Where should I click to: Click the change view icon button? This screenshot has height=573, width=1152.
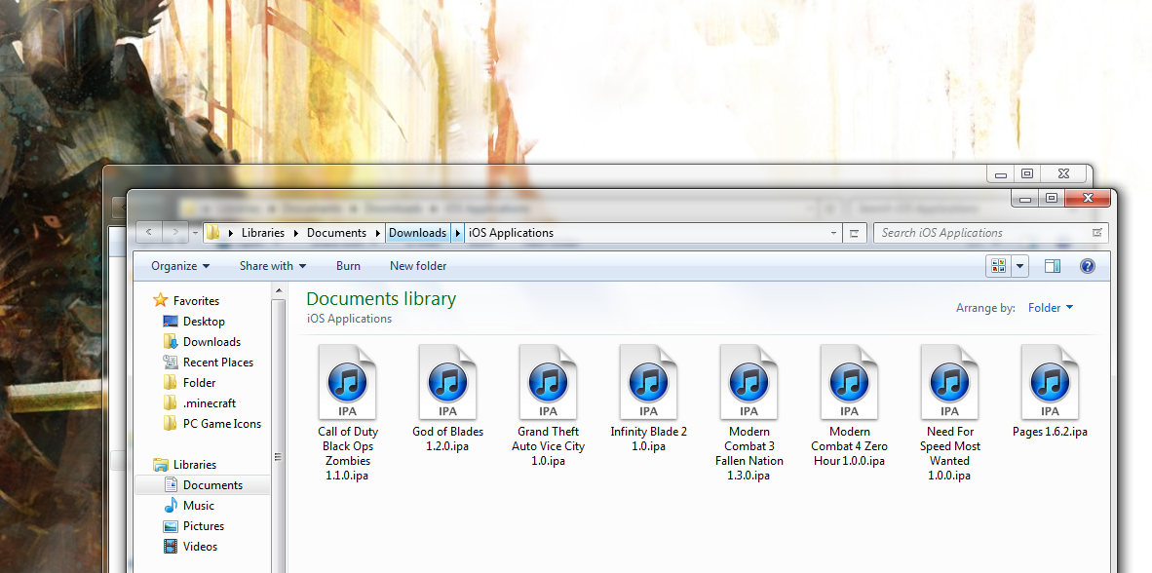click(x=998, y=266)
